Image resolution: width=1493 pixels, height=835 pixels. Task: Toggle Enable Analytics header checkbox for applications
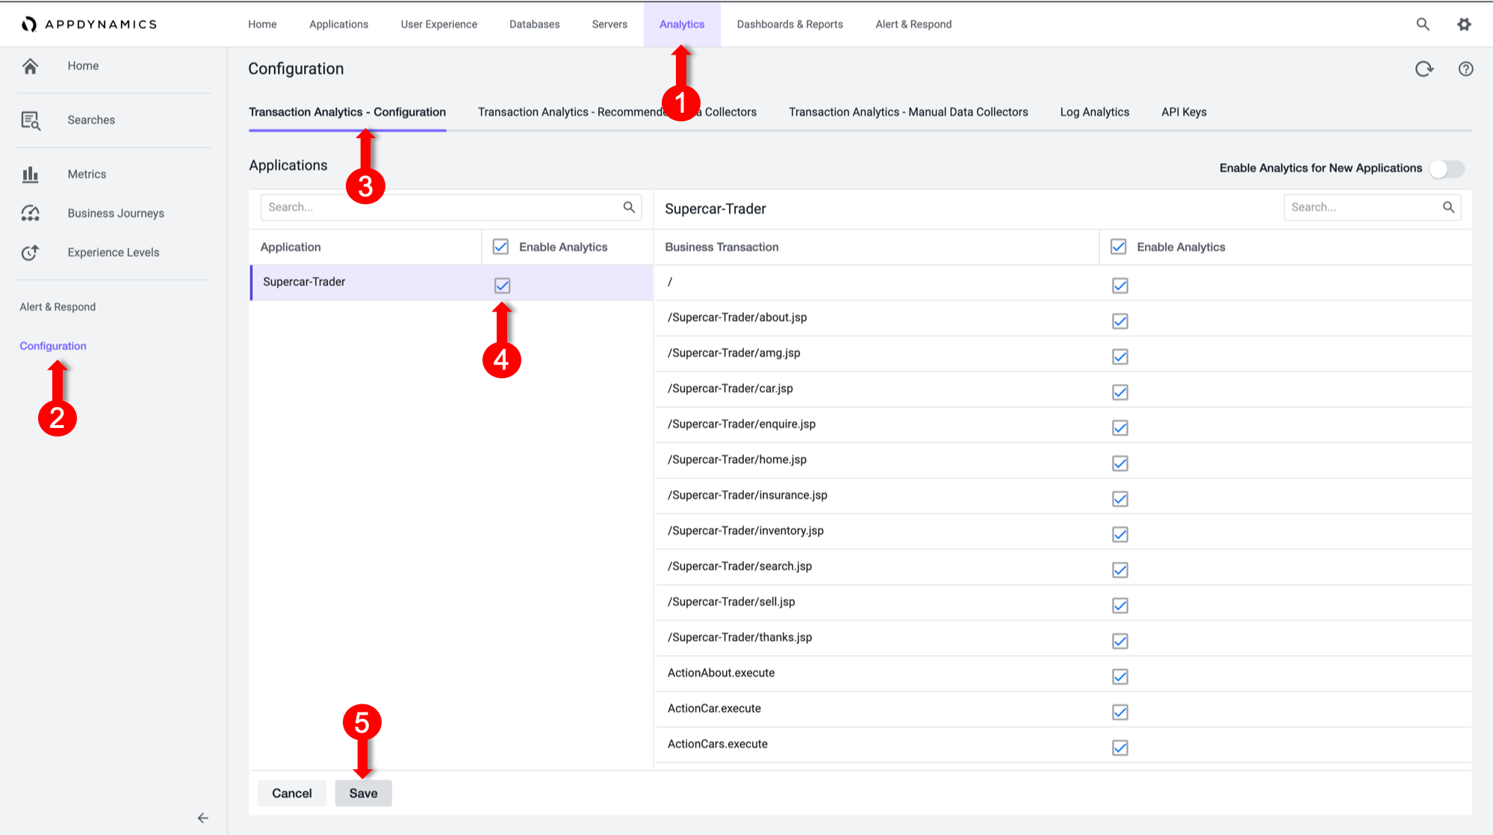click(500, 246)
